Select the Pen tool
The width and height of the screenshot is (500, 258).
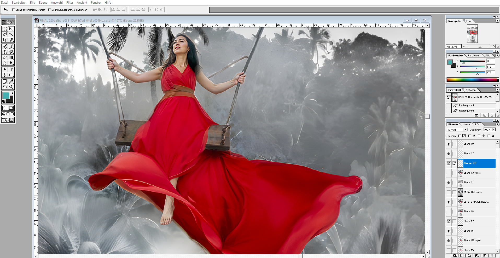[x=5, y=75]
